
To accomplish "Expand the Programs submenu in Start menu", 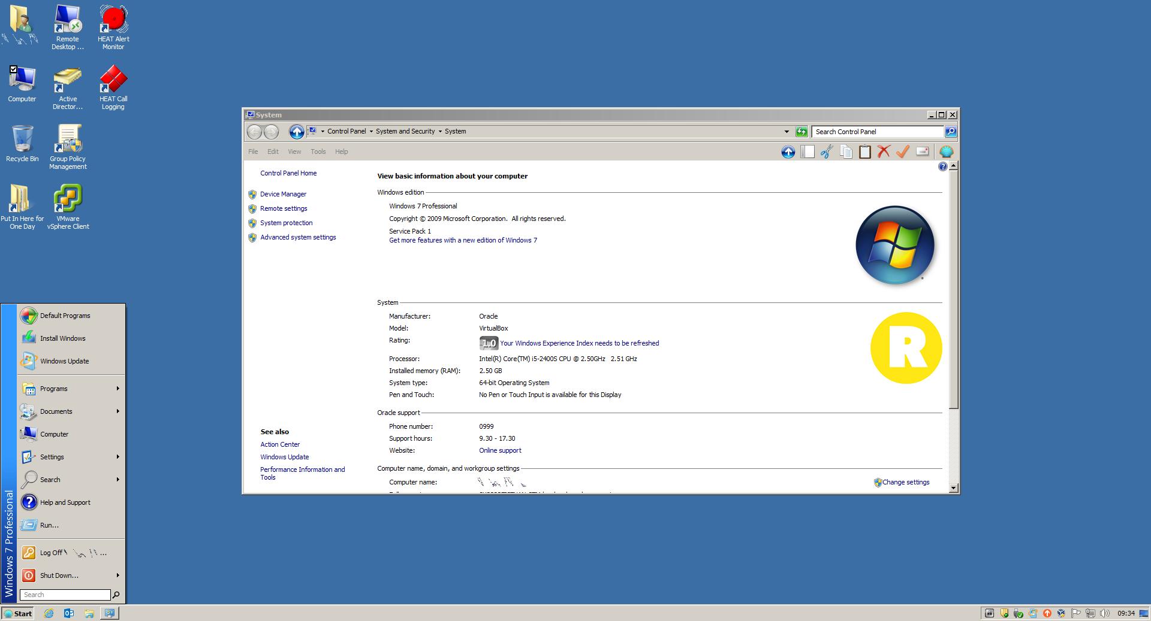I will coord(117,389).
